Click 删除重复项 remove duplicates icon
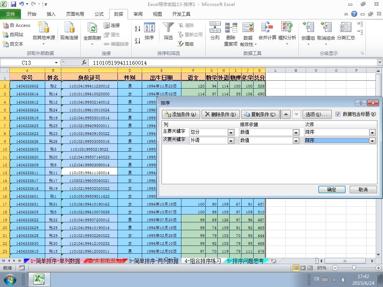Image resolution: width=383 pixels, height=287 pixels. pyautogui.click(x=231, y=27)
